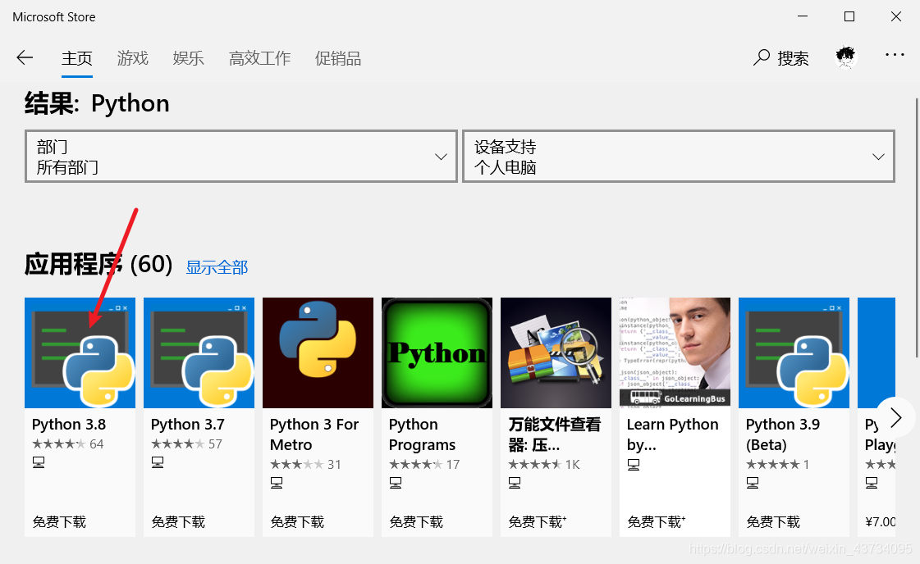
Task: Click the 万能文件查看器 rating 1K
Action: [x=544, y=465]
